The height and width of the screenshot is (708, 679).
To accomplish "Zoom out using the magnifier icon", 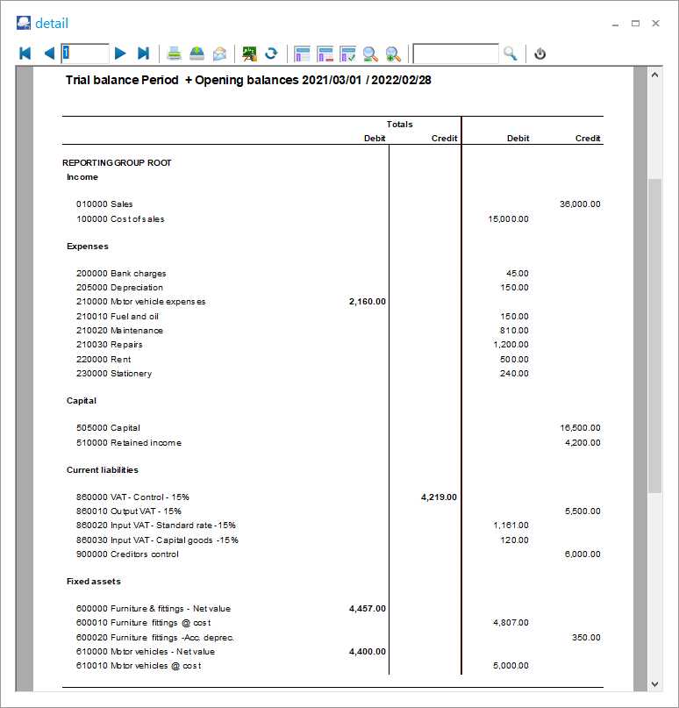I will pos(370,54).
